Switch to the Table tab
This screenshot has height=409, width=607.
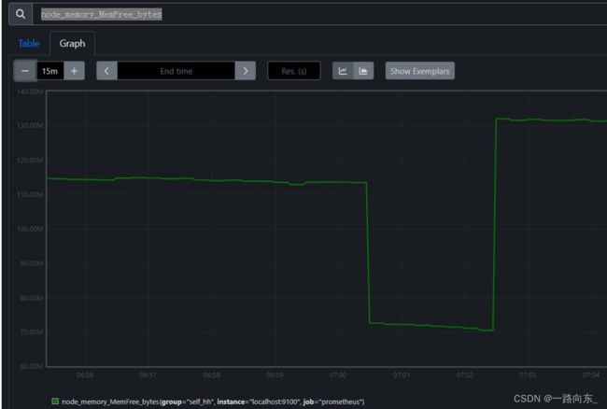pyautogui.click(x=29, y=43)
